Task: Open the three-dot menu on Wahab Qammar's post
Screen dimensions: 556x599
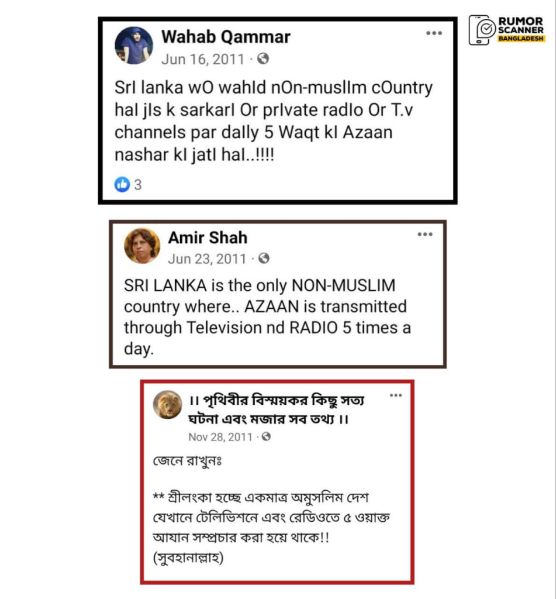Action: click(434, 33)
